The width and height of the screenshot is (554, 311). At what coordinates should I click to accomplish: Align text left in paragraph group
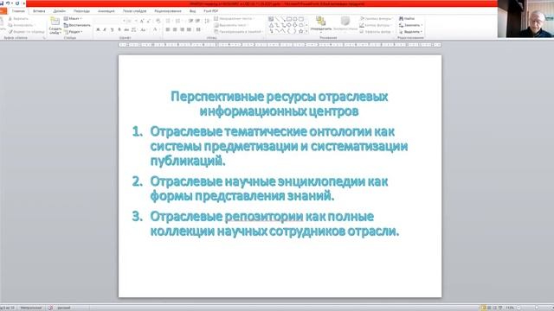coord(168,29)
